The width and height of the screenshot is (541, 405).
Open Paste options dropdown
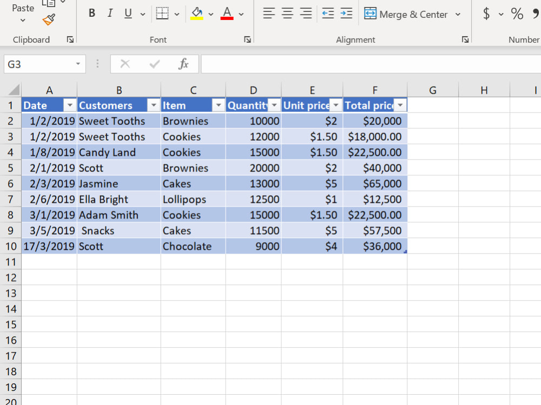pyautogui.click(x=23, y=21)
